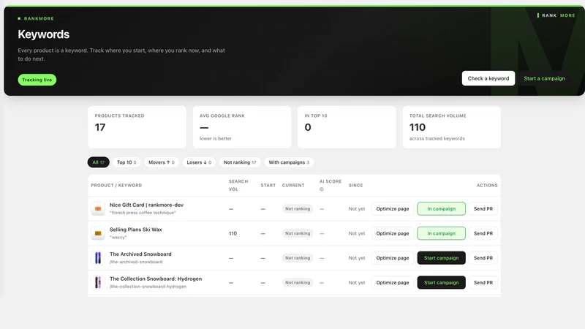Click the "waxxy" keyword text

(x=118, y=237)
